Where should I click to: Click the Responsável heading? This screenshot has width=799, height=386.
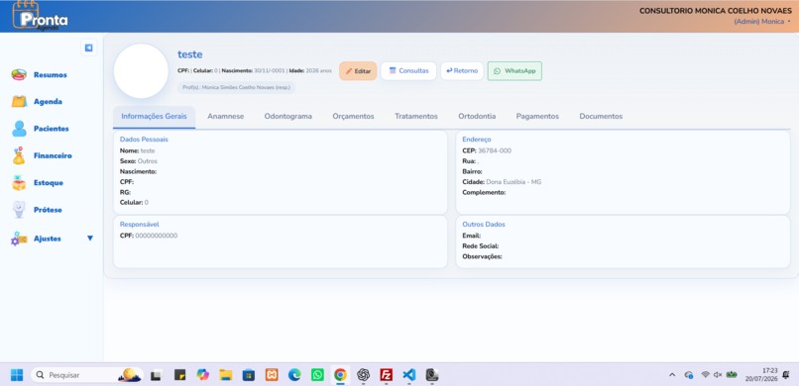click(x=140, y=225)
